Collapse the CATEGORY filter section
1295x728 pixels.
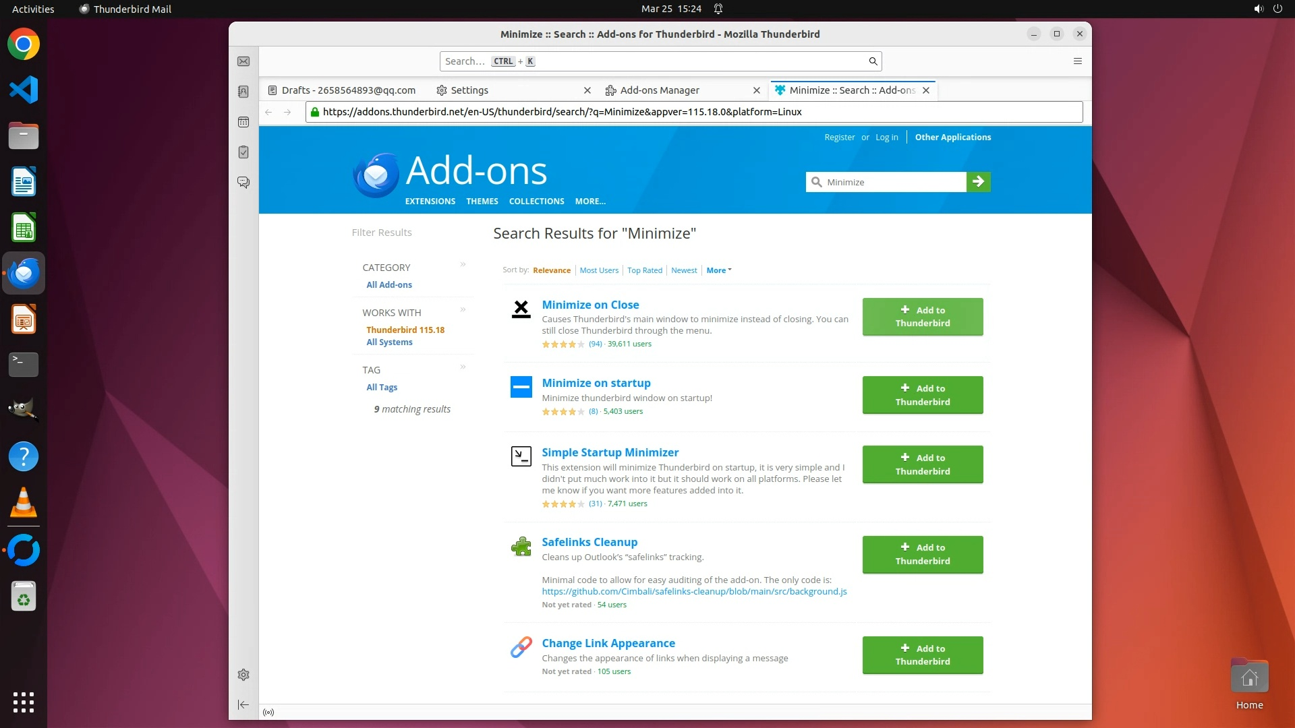(x=463, y=265)
